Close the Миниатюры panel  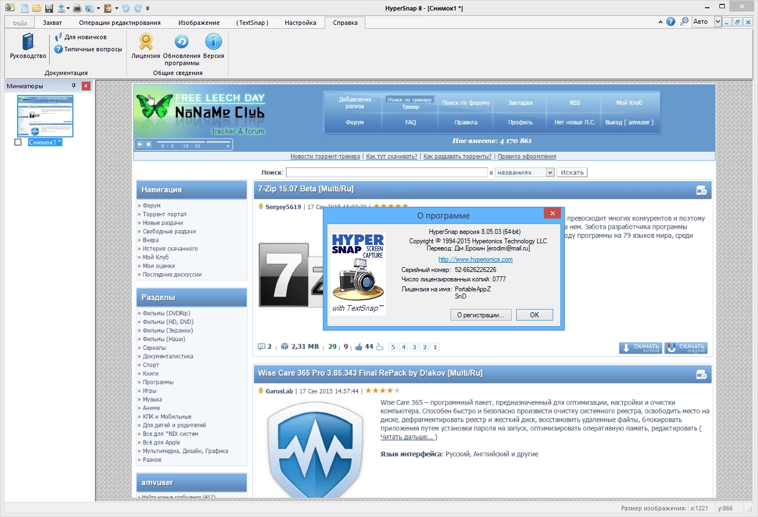pos(86,86)
